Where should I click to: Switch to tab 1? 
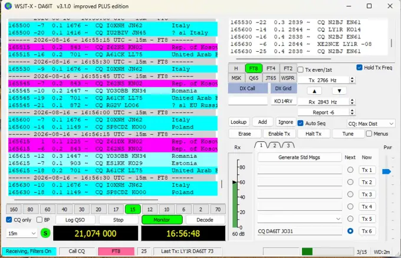261,145
